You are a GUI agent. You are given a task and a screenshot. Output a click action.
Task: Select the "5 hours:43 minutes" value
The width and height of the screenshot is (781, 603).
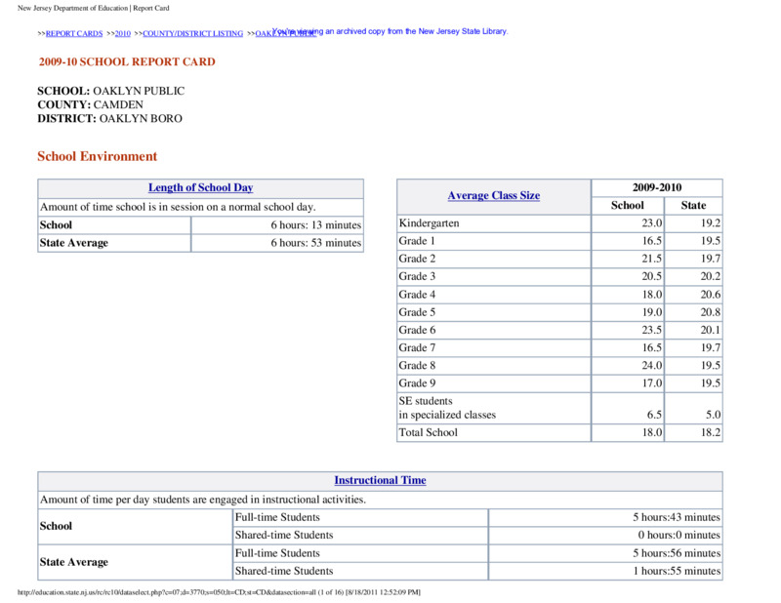click(x=677, y=518)
